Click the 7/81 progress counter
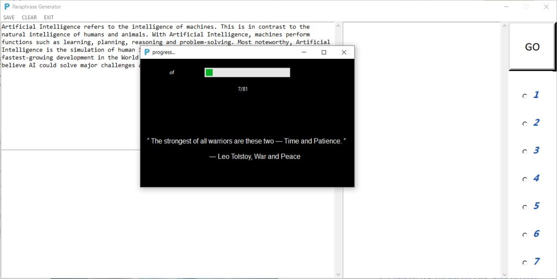Viewport: 557px width, 279px height. click(243, 89)
